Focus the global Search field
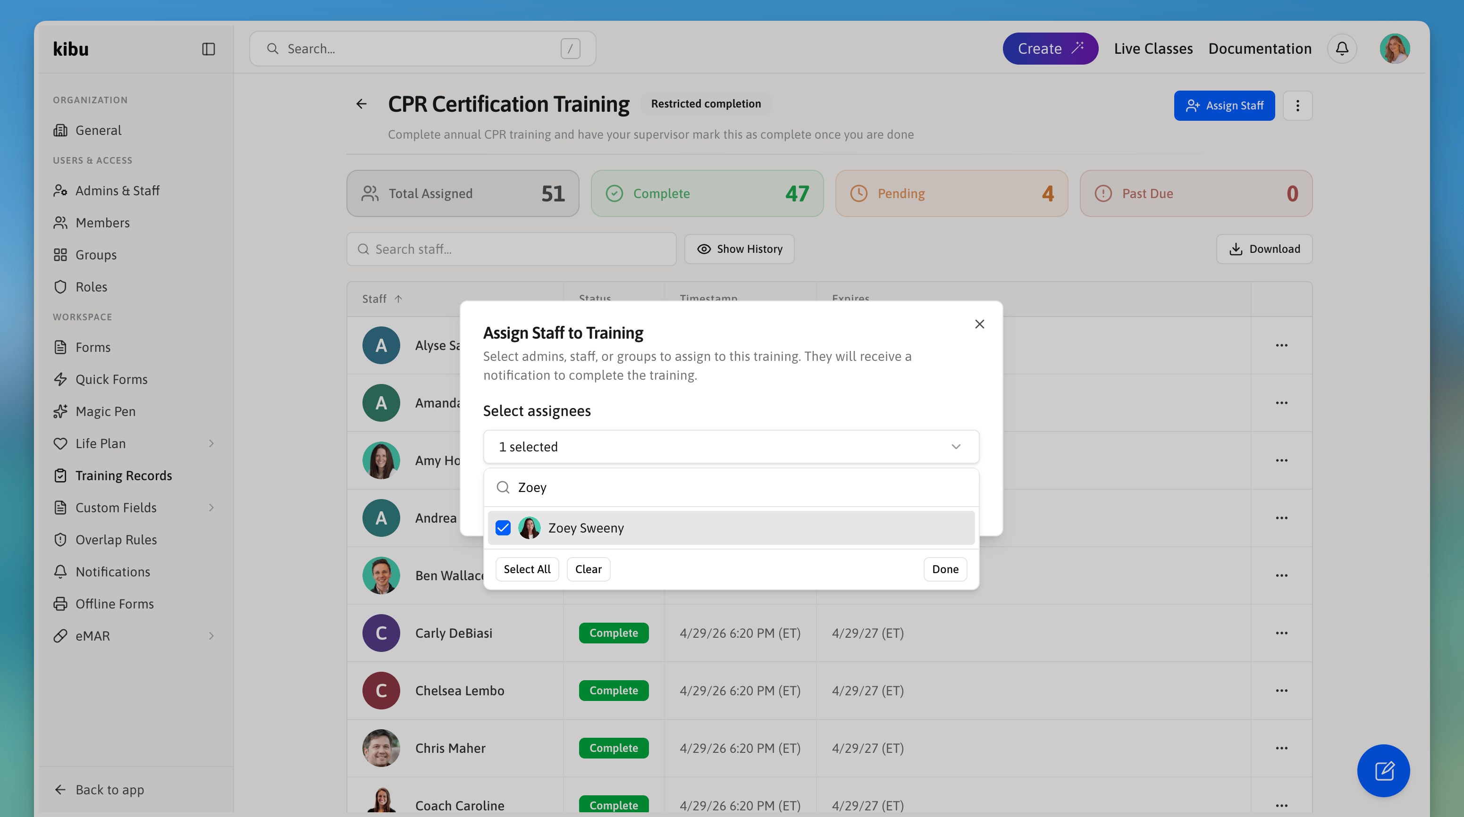The height and width of the screenshot is (817, 1464). (x=423, y=49)
